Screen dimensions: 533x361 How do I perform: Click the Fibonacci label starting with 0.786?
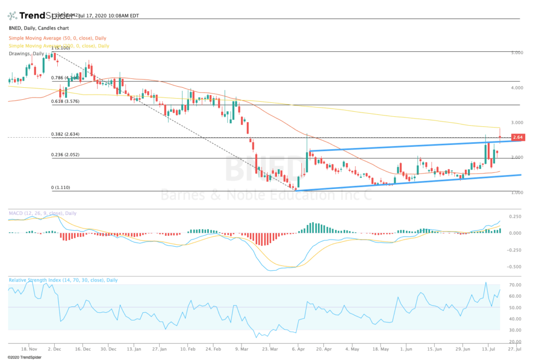point(65,78)
